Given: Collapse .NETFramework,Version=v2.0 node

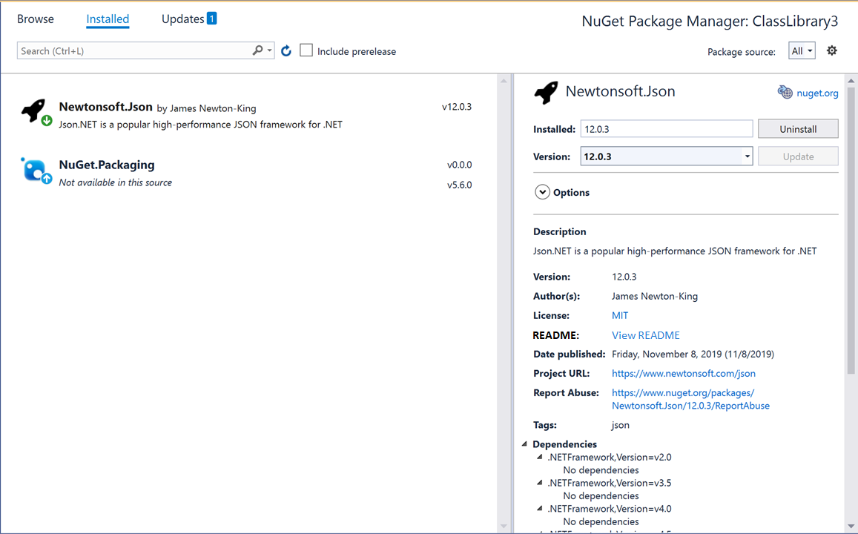Looking at the screenshot, I should 540,457.
